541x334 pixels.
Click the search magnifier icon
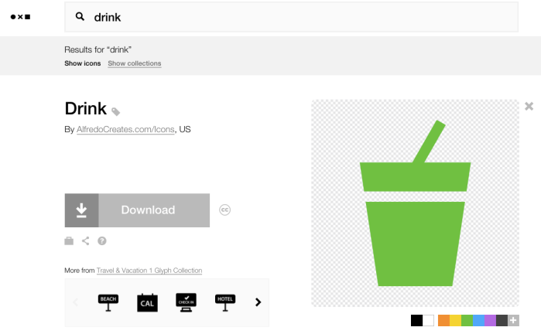(80, 16)
